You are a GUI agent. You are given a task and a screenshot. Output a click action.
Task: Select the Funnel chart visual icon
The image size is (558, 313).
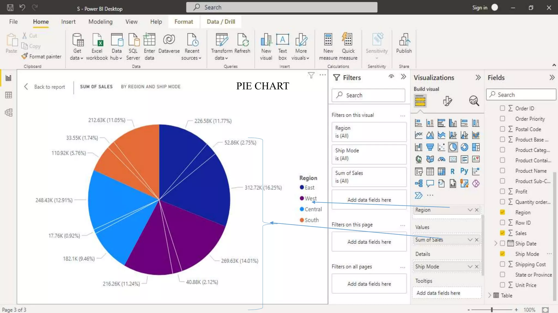tap(430, 147)
